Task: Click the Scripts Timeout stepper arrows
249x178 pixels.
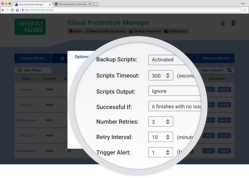Action: pyautogui.click(x=168, y=76)
